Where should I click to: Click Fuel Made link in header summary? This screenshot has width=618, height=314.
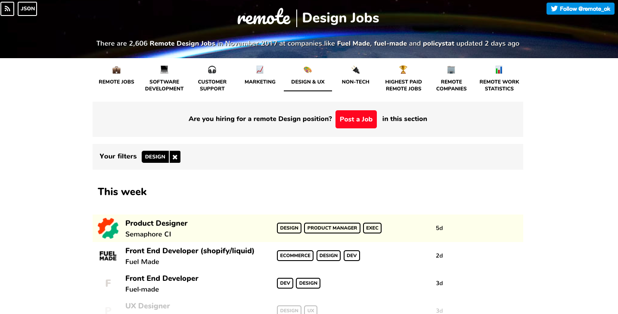(353, 44)
